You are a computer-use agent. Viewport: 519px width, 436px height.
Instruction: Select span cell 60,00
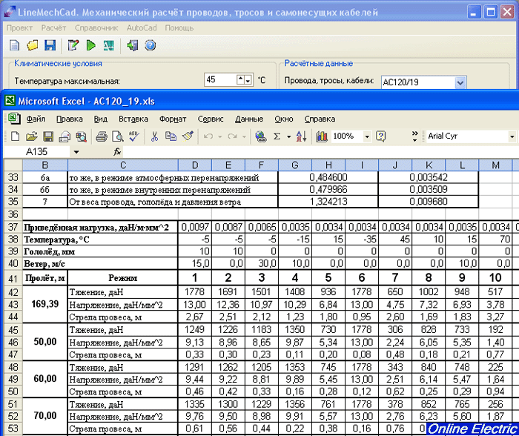pos(45,379)
